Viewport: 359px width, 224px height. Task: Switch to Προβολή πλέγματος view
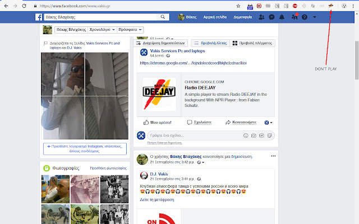point(252,43)
